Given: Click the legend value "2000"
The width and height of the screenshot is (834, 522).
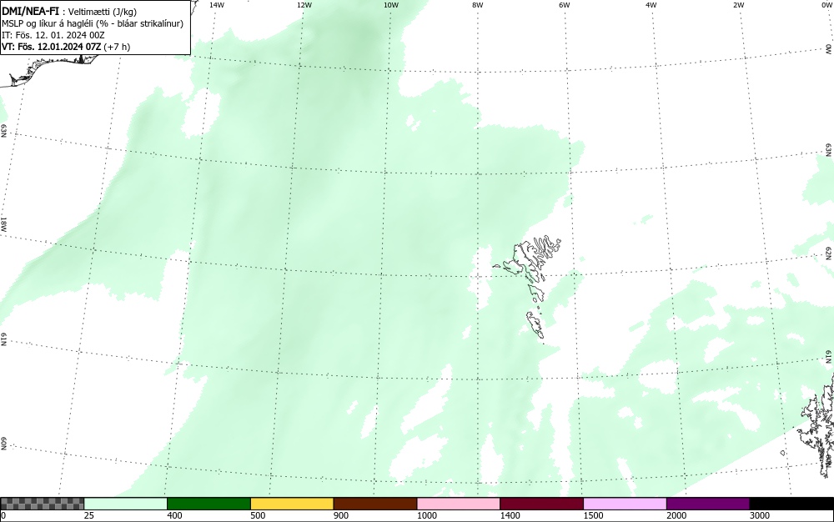Looking at the screenshot, I should click(676, 515).
